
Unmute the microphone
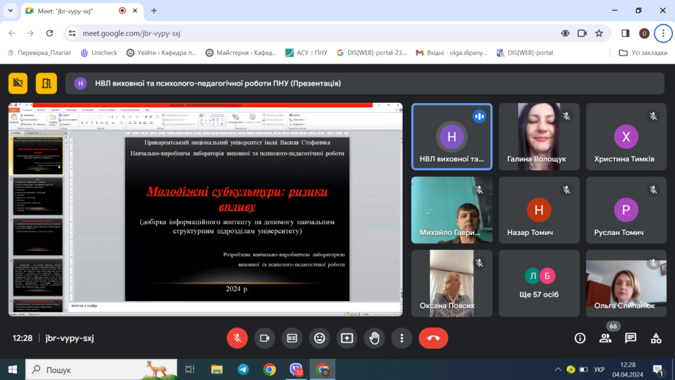[x=237, y=338]
